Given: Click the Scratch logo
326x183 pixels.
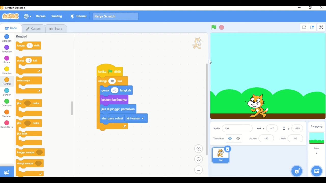Looking at the screenshot, I should 10,16.
